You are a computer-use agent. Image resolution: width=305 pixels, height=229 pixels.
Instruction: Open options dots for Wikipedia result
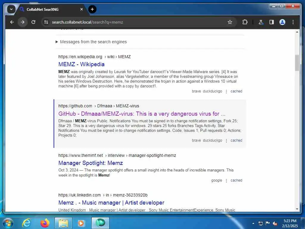(x=226, y=92)
